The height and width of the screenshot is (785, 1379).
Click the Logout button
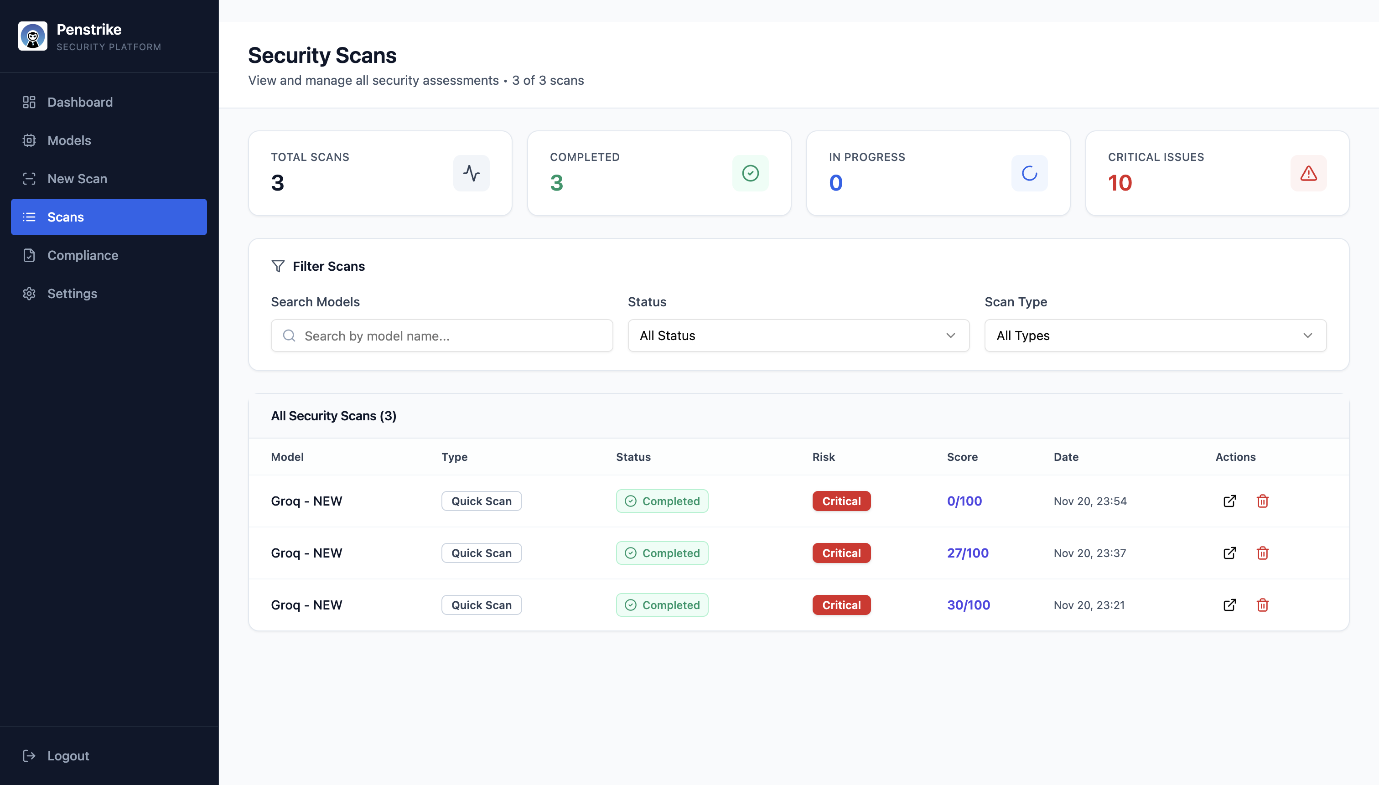pos(56,755)
